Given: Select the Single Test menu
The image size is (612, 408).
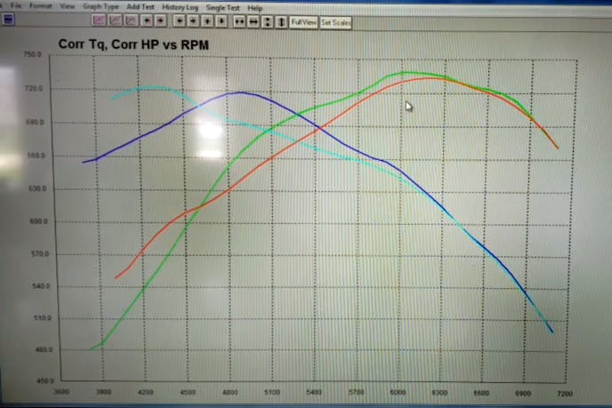Looking at the screenshot, I should [x=223, y=6].
